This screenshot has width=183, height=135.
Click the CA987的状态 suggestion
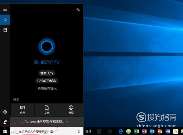pyautogui.click(x=47, y=81)
